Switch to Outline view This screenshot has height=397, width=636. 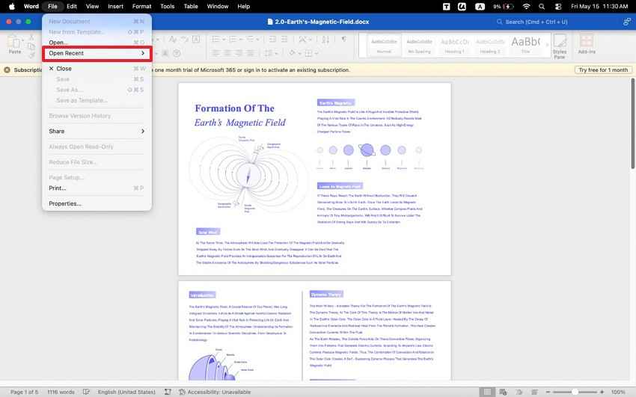point(519,392)
